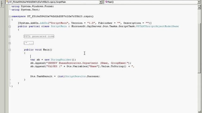202x113 pixels.
Task: Collapse the Main method block
Action: pos(10,50)
